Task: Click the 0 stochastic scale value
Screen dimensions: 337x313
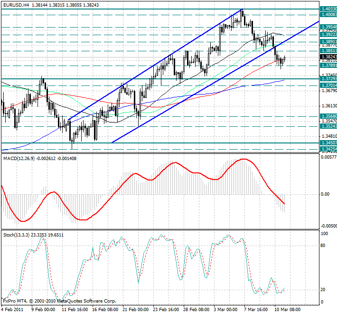Action: (322, 302)
